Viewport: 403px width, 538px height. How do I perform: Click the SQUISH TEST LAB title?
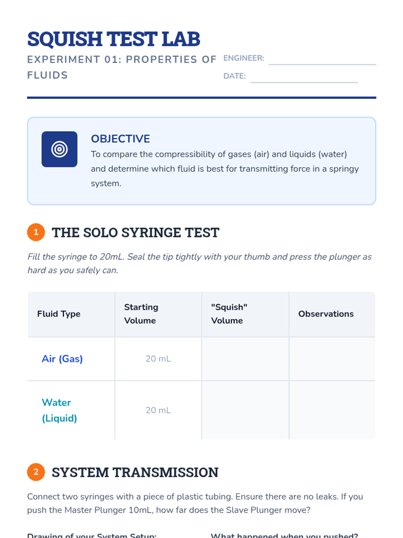[114, 39]
